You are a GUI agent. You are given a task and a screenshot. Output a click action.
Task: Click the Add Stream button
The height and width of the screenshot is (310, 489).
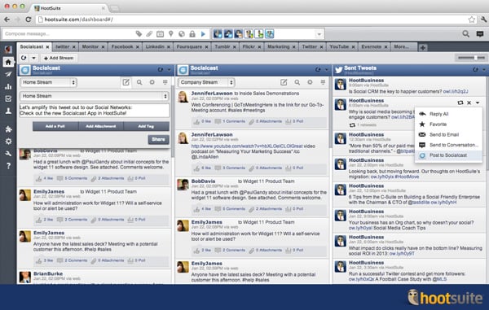pyautogui.click(x=59, y=58)
